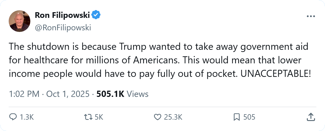The image size is (325, 131).
Task: Bookmark the tweet with the bookmark icon
Action: click(x=236, y=117)
